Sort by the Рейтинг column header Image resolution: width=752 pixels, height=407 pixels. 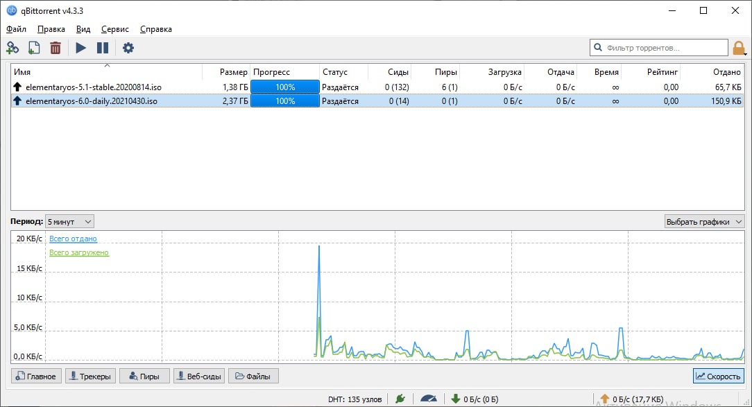pos(651,72)
